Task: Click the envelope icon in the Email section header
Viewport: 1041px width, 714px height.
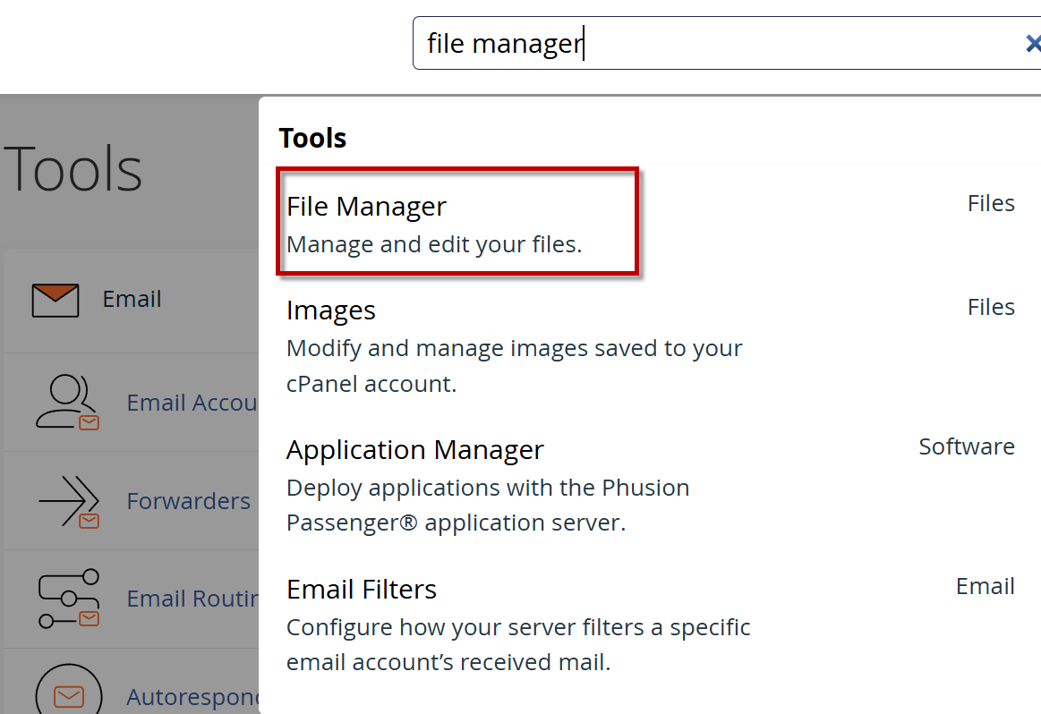Action: (x=55, y=300)
